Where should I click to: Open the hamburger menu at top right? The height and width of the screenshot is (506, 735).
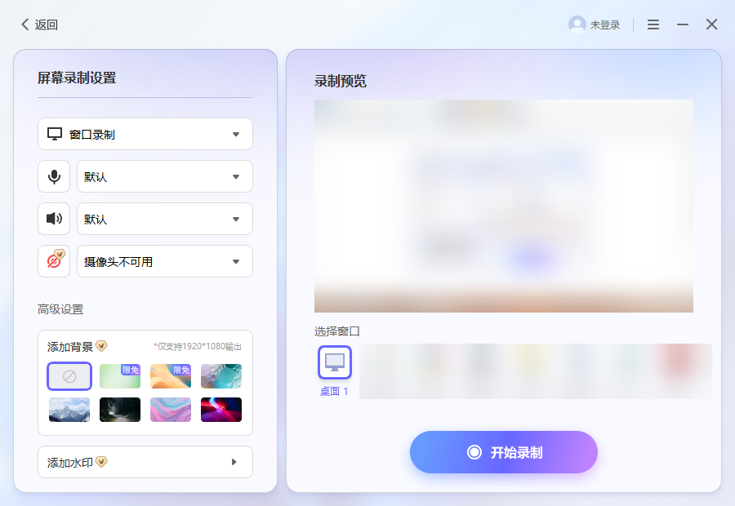point(653,24)
